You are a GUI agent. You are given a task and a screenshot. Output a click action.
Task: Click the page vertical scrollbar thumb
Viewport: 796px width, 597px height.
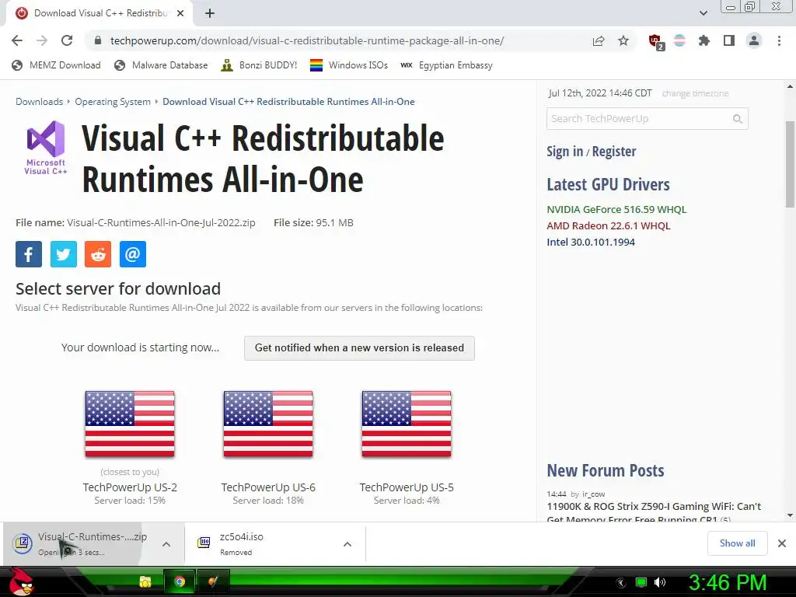coord(790,164)
